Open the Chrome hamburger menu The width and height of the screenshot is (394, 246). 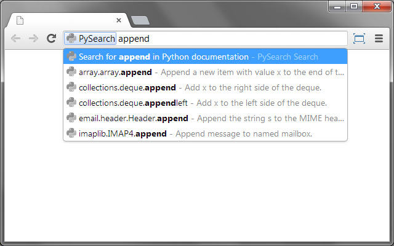(379, 38)
